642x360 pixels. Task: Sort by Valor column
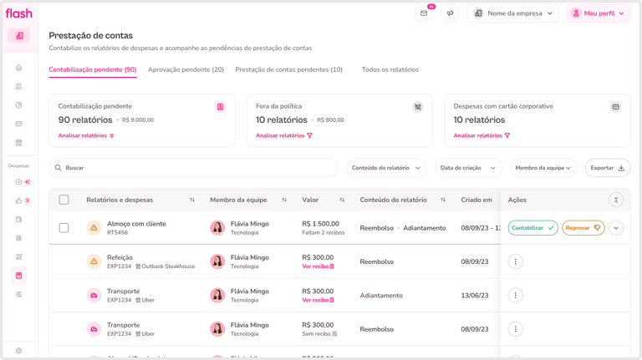(x=342, y=200)
